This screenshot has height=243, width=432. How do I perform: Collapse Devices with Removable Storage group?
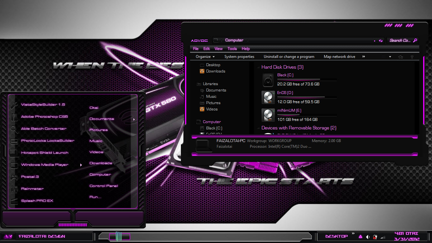(x=258, y=128)
